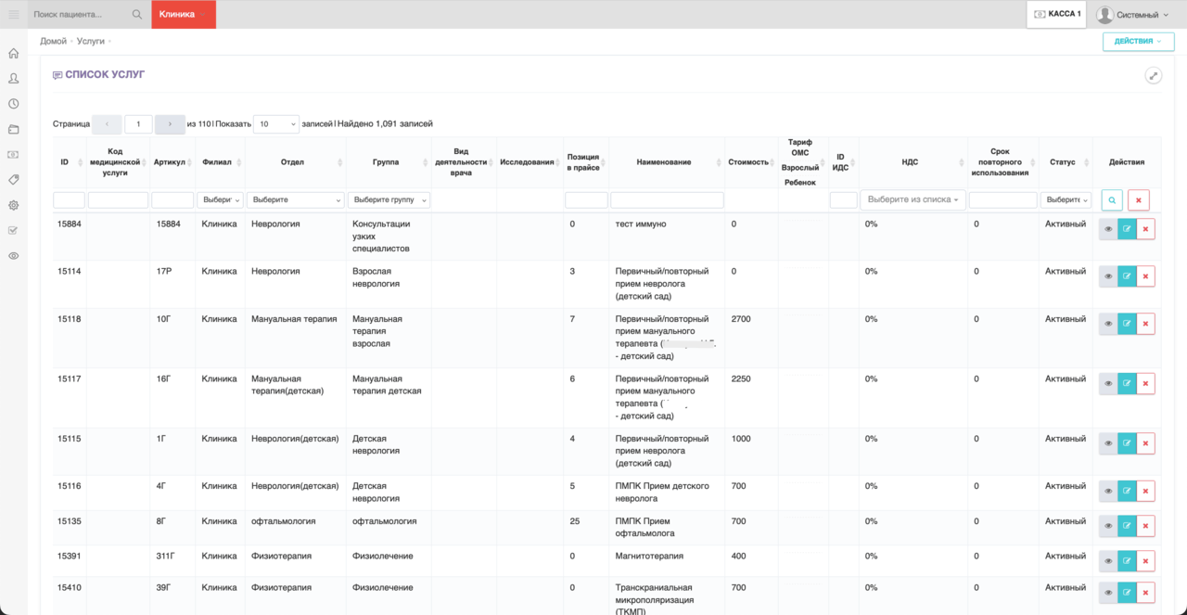Delete service 15116 ПМПК детского невролога
The image size is (1187, 615).
[x=1146, y=491]
